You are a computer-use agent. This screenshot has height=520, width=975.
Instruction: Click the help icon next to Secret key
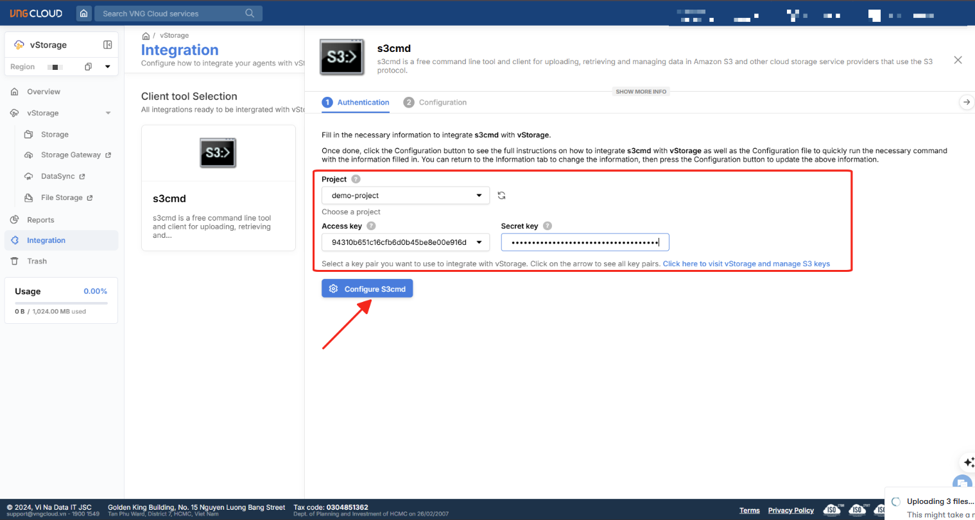(x=547, y=226)
